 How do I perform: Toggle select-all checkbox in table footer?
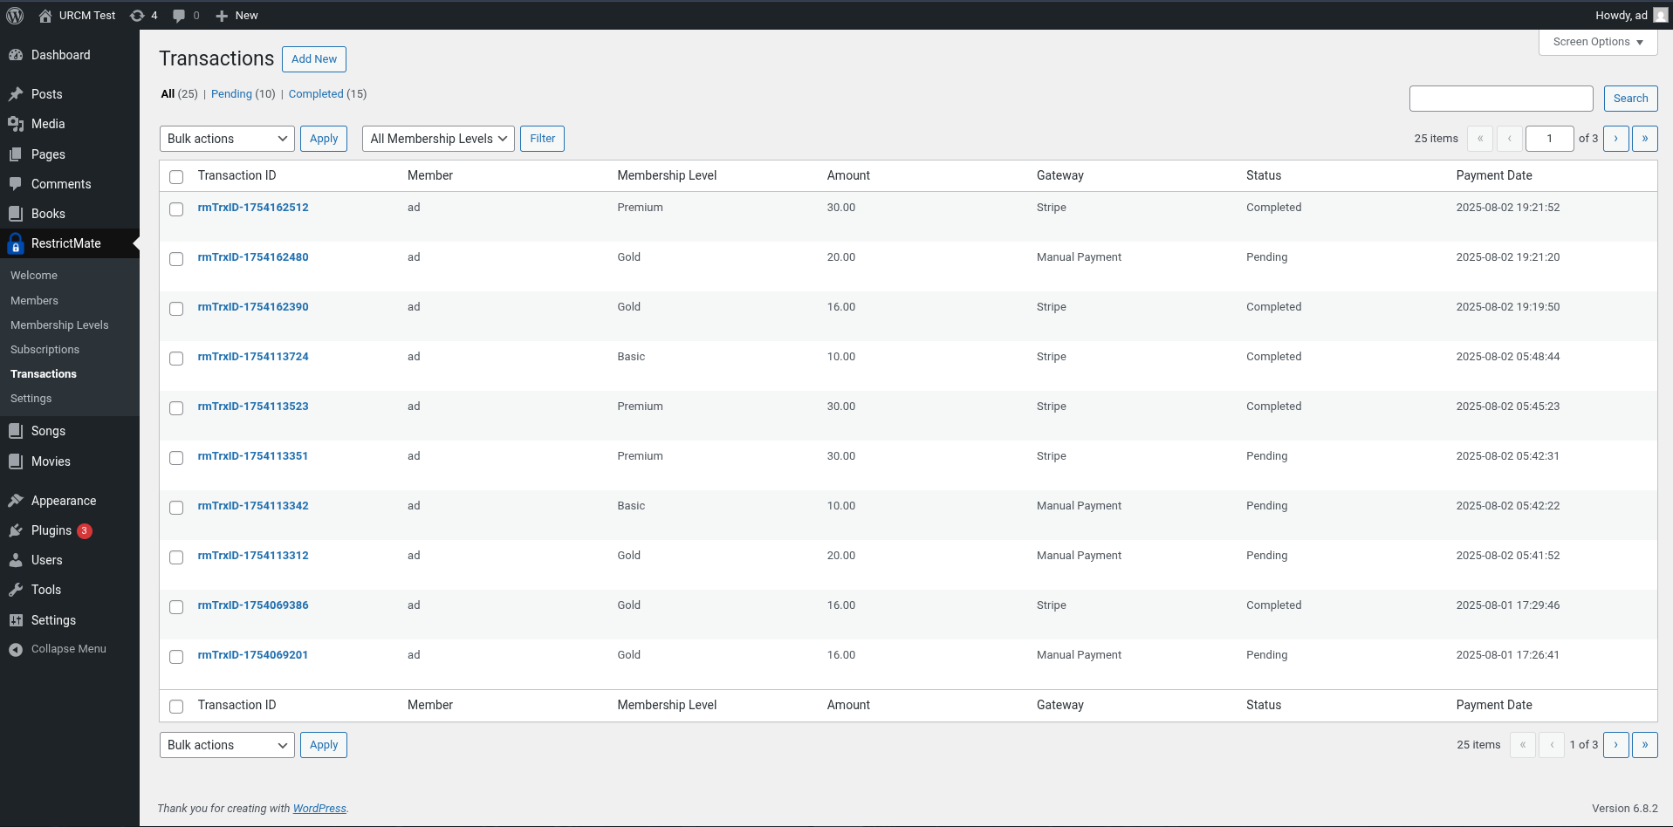[x=176, y=707]
